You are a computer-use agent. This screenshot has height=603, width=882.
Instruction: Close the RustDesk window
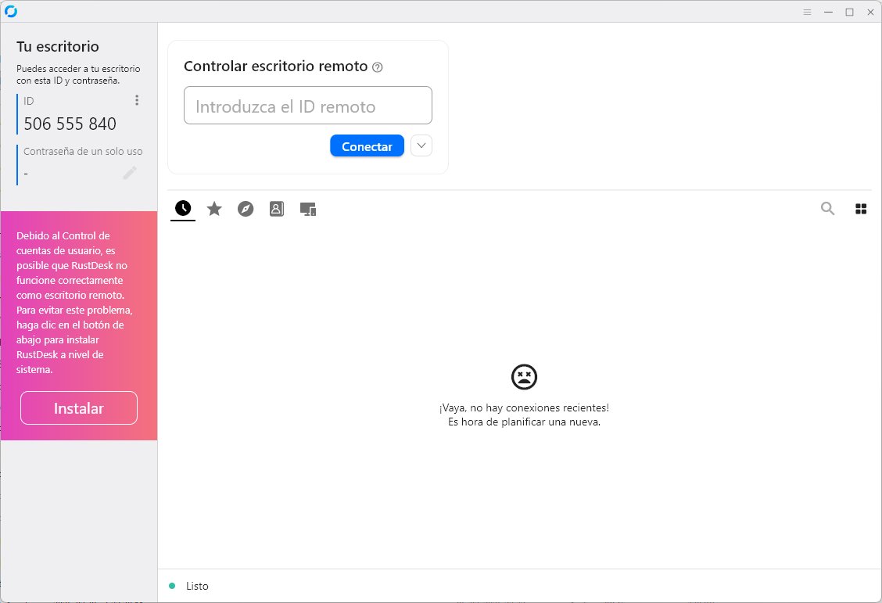pos(870,12)
